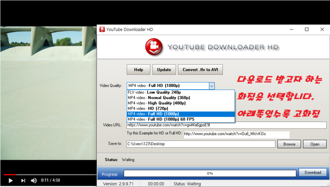Close the YouTube Downloader HD window
Screen dimensions: 330x187
click(322, 29)
